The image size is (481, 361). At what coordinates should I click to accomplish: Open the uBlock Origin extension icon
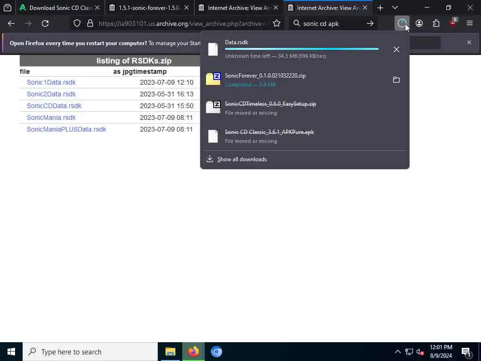tap(453, 23)
